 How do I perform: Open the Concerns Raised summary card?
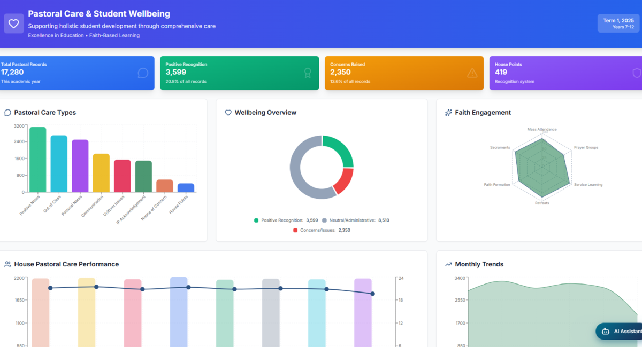click(x=404, y=73)
